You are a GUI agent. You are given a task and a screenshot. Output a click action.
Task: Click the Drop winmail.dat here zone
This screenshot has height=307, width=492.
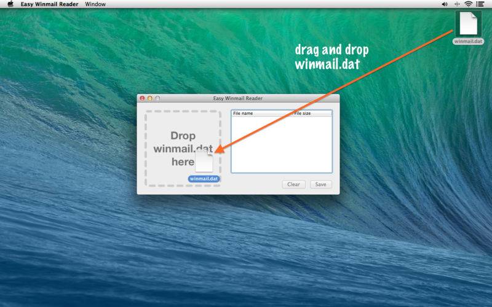coord(183,149)
